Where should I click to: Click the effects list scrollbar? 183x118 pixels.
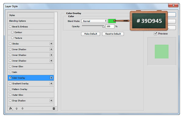pyautogui.click(x=56, y=59)
